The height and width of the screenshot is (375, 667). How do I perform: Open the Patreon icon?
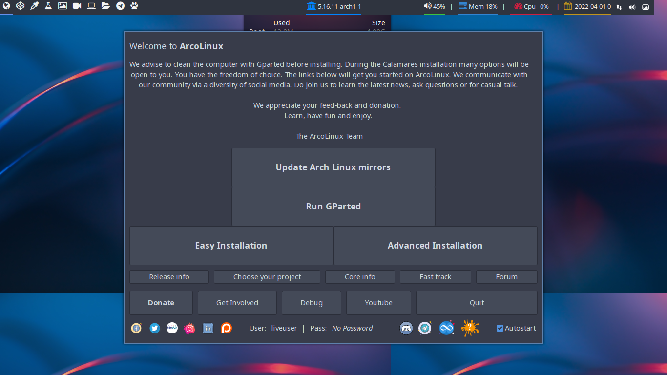click(226, 328)
